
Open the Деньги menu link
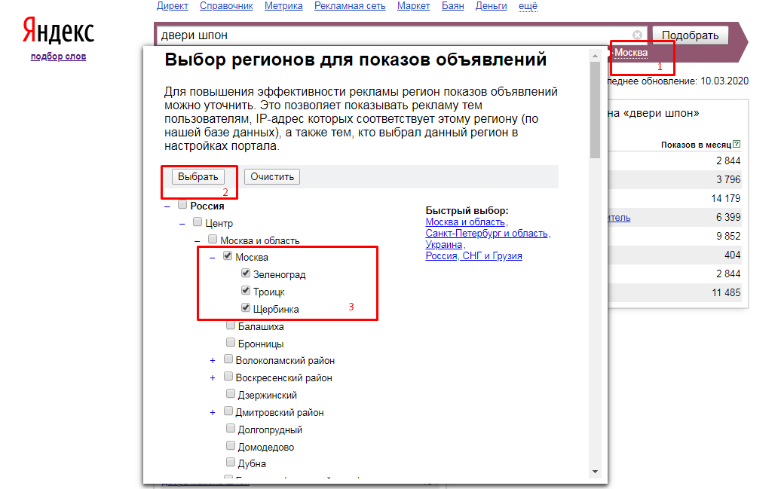click(491, 6)
